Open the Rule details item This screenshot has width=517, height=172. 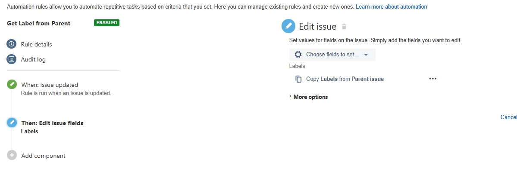[36, 44]
